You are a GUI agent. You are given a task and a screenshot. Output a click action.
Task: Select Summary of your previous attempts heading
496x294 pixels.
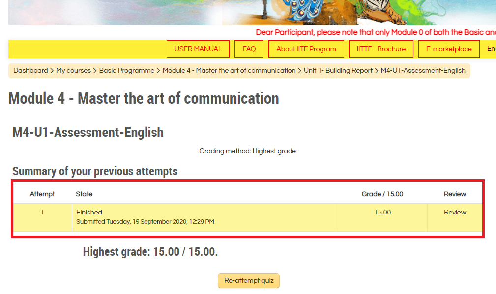tap(95, 171)
